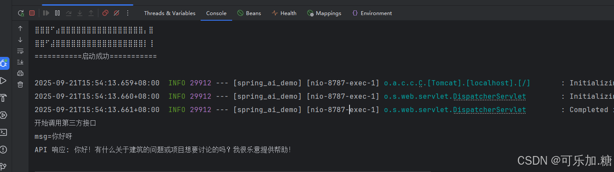Select the Console tab
The width and height of the screenshot is (614, 172).
(x=216, y=13)
